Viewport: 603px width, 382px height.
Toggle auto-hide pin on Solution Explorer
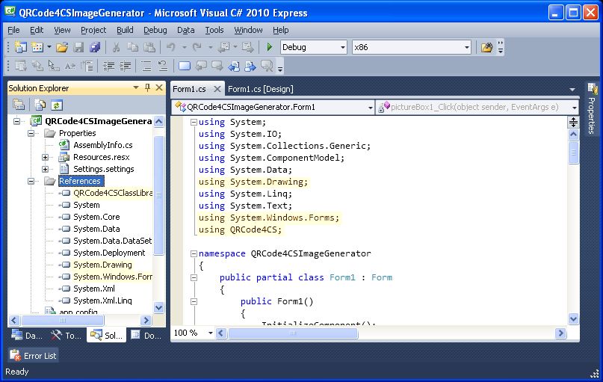[x=147, y=87]
